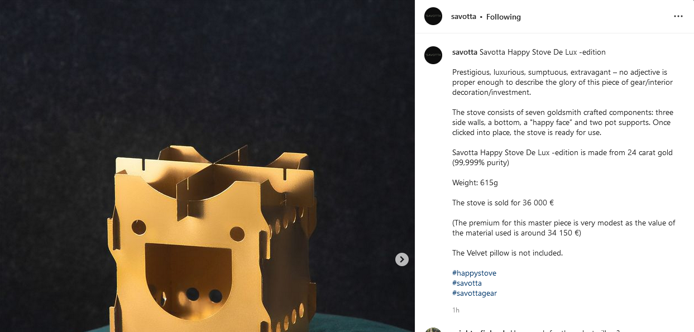Screen dimensions: 694x332
Task: Click the post title Savotta Happy Stove De Lux -edition
Action: (542, 52)
